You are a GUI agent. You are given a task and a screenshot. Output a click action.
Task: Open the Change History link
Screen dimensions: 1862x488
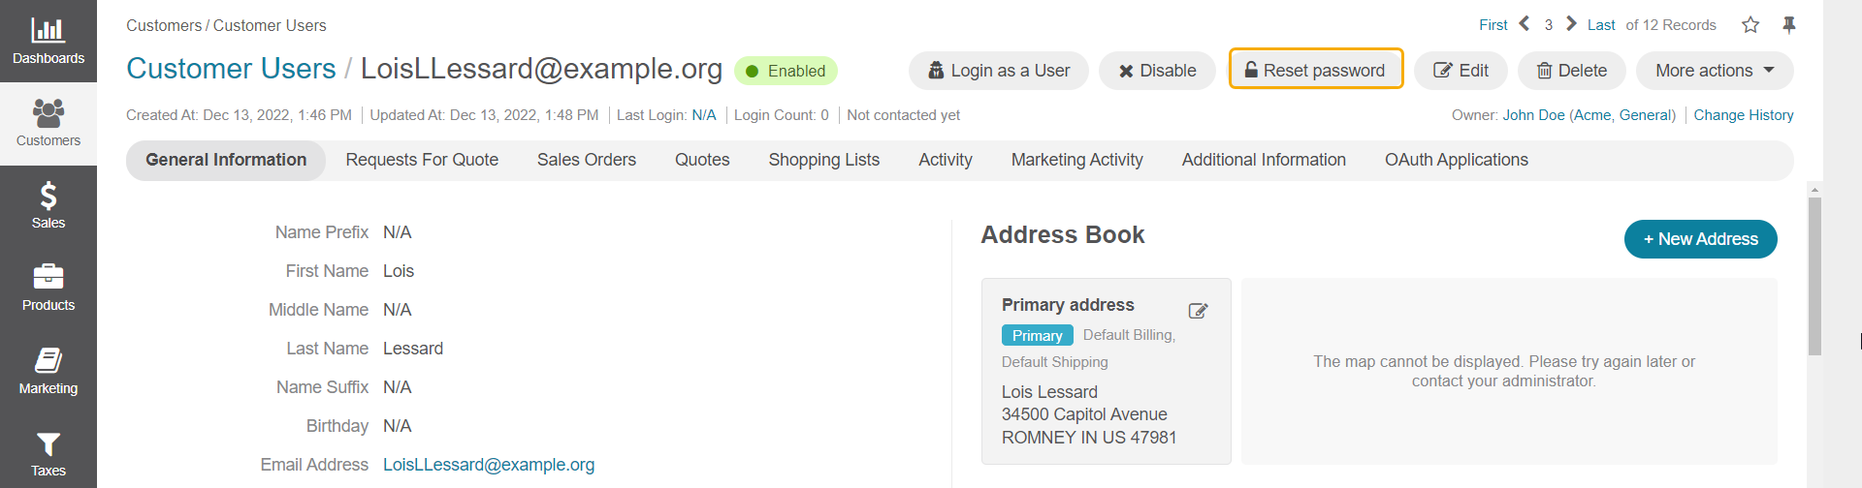(1744, 115)
